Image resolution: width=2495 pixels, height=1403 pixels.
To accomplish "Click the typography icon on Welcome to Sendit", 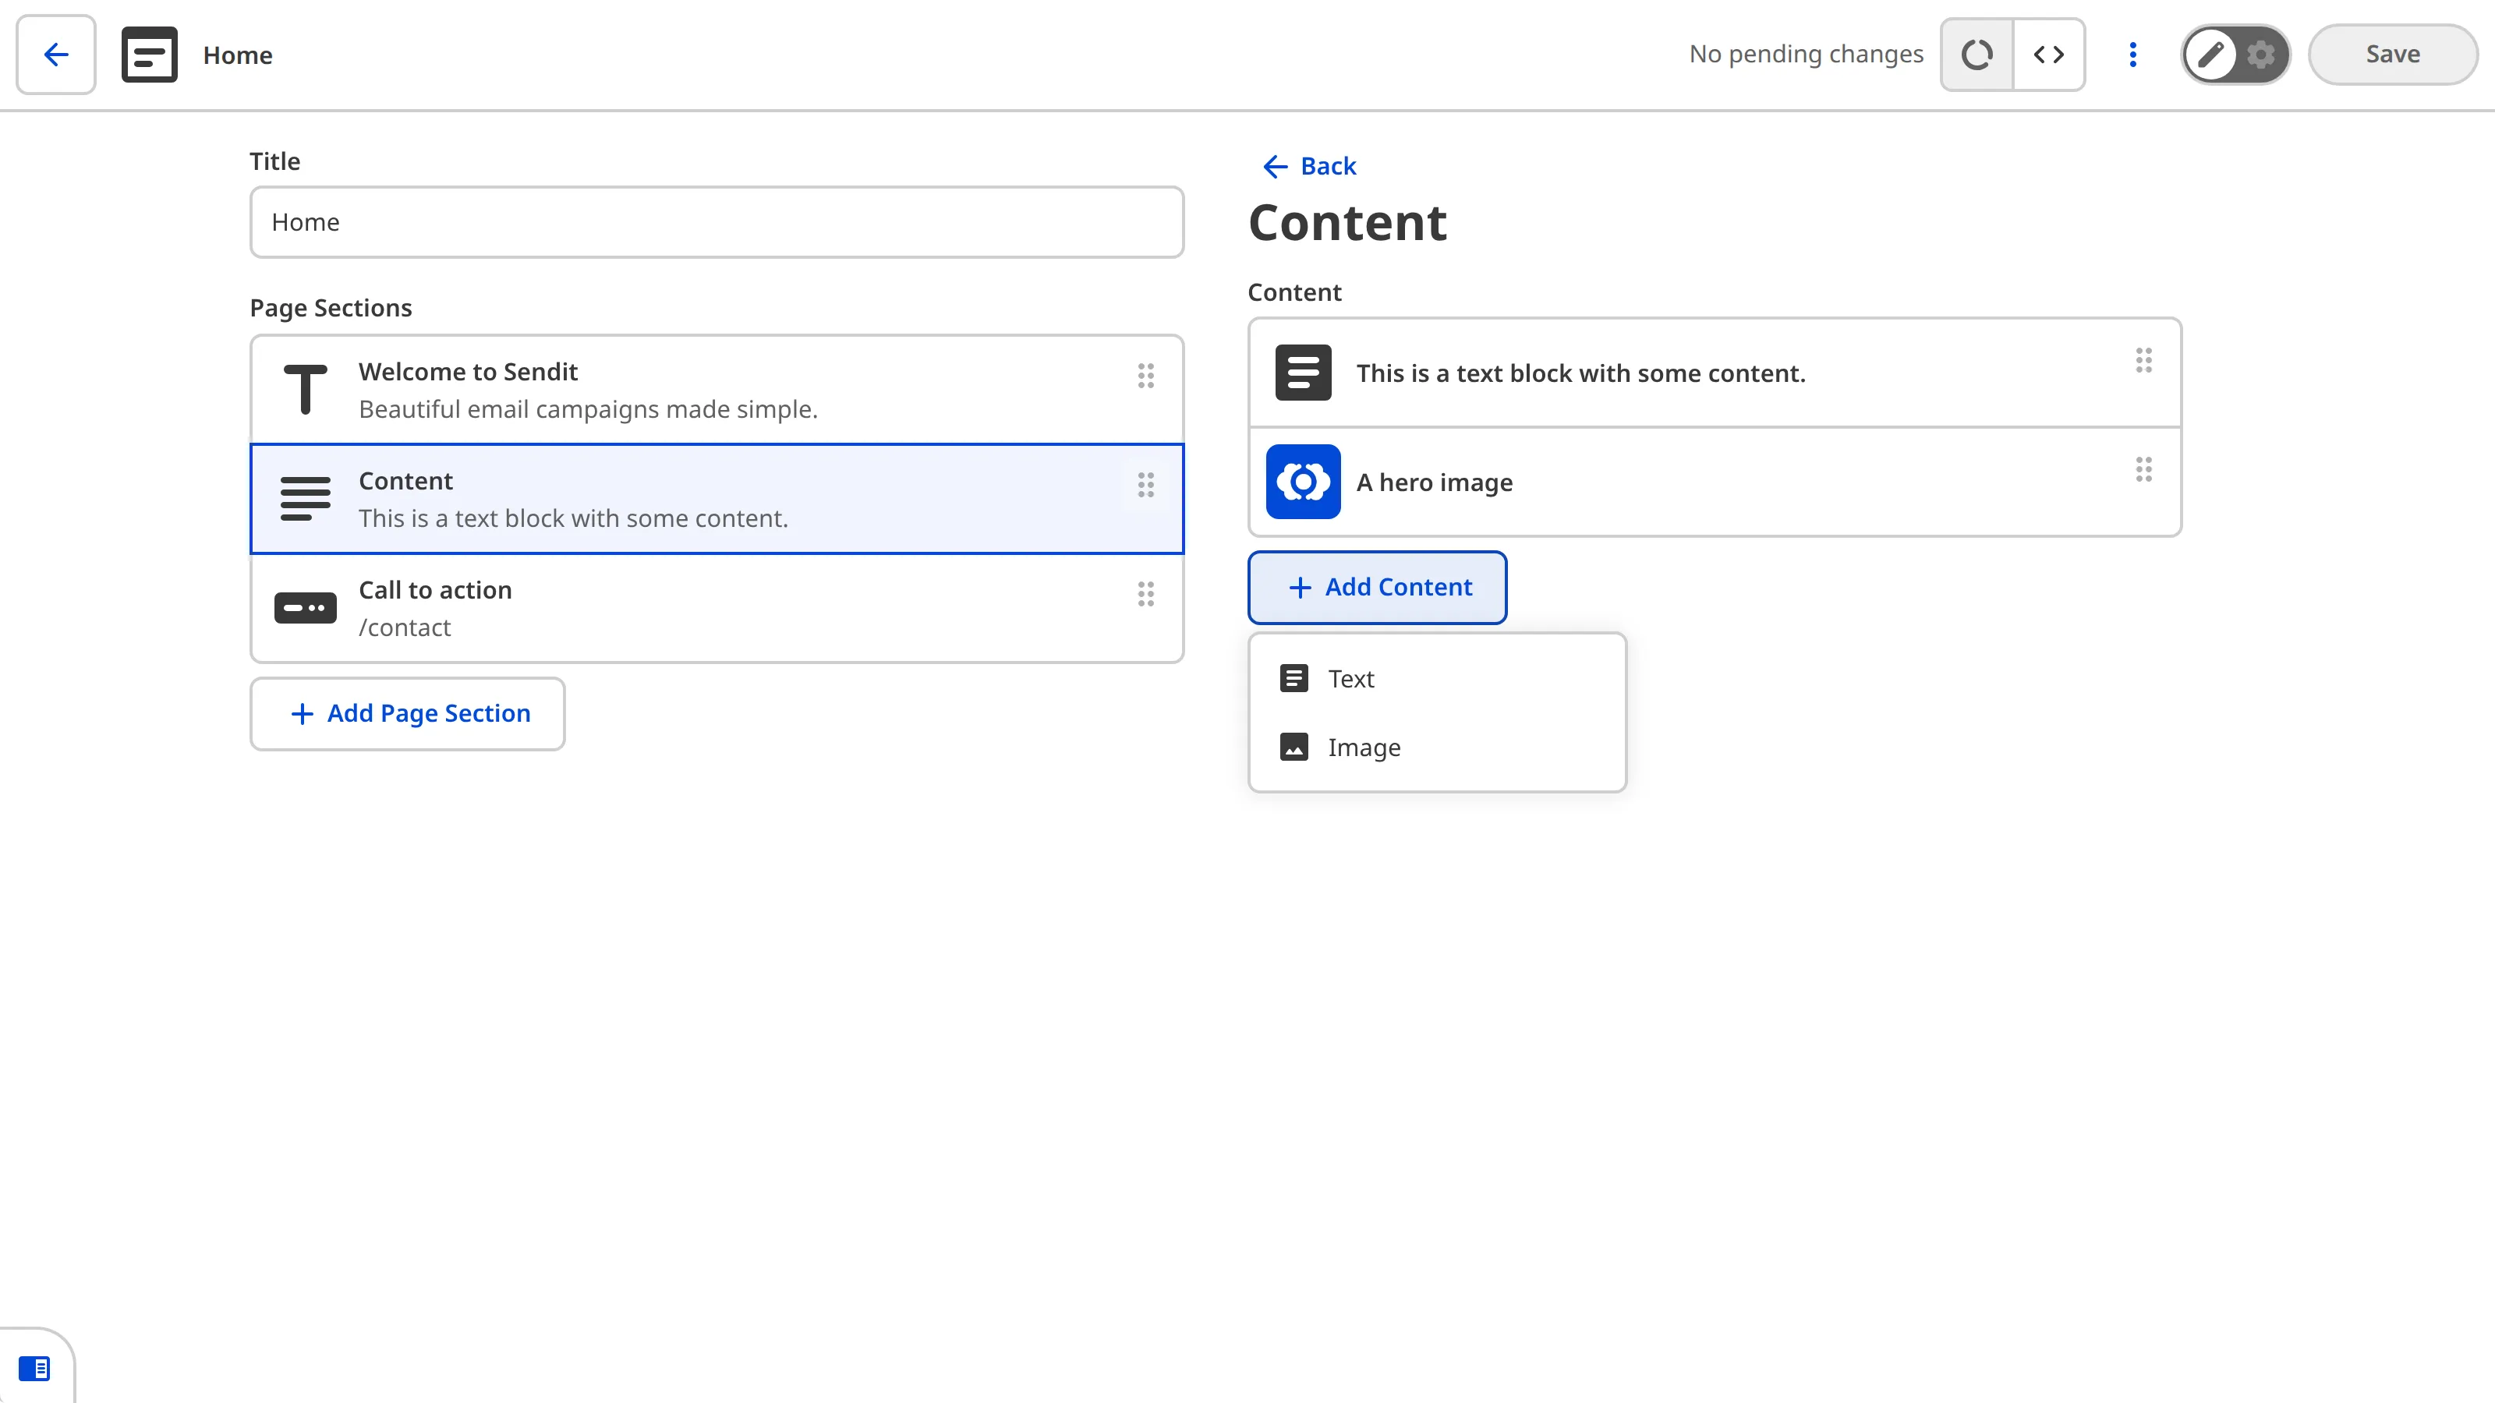I will coord(304,388).
